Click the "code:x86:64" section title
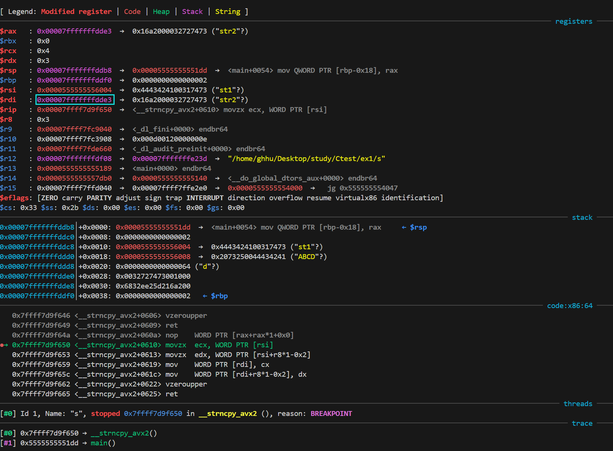 click(x=570, y=306)
